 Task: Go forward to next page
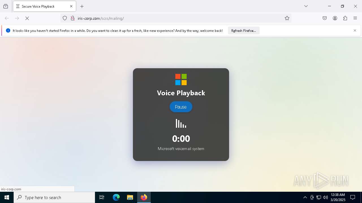pyautogui.click(x=17, y=18)
